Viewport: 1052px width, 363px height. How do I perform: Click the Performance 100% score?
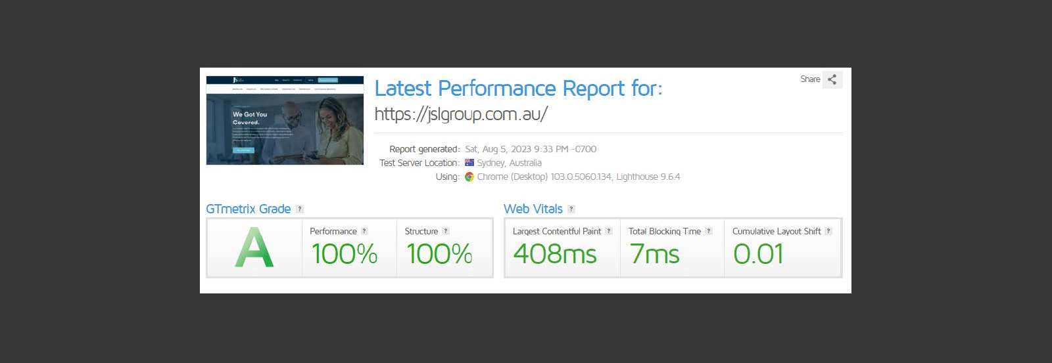click(345, 254)
